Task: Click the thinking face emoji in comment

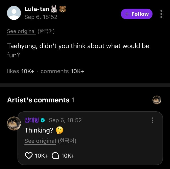Action: (59, 130)
